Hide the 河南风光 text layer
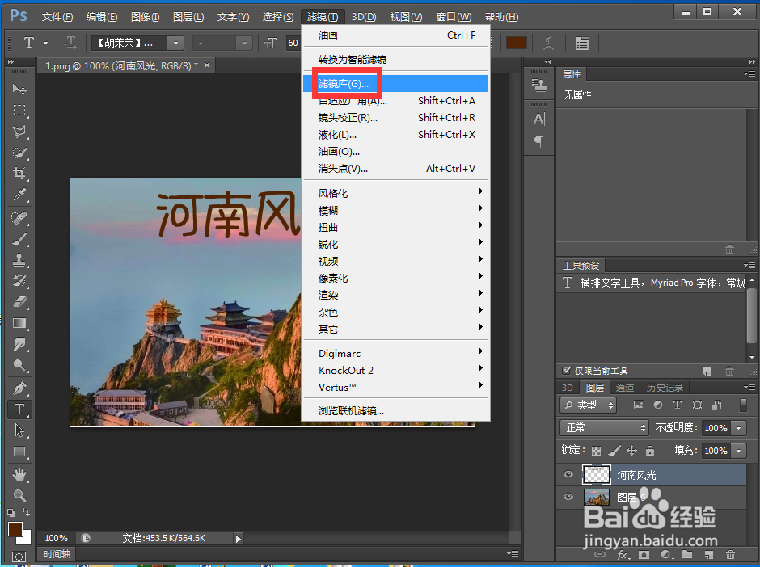Viewport: 760px width, 567px height. tap(568, 474)
